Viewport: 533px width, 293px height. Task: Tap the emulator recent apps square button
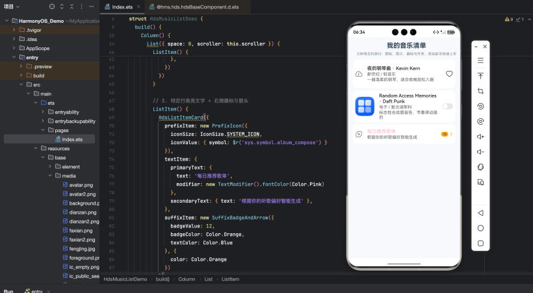[x=480, y=244]
